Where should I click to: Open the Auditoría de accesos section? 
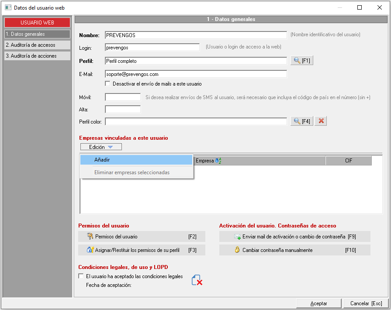[37, 45]
